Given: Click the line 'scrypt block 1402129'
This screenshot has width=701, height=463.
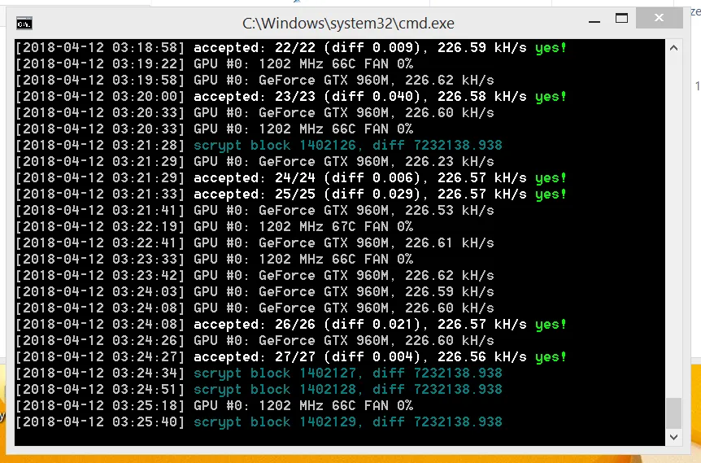Looking at the screenshot, I should pos(259,422).
